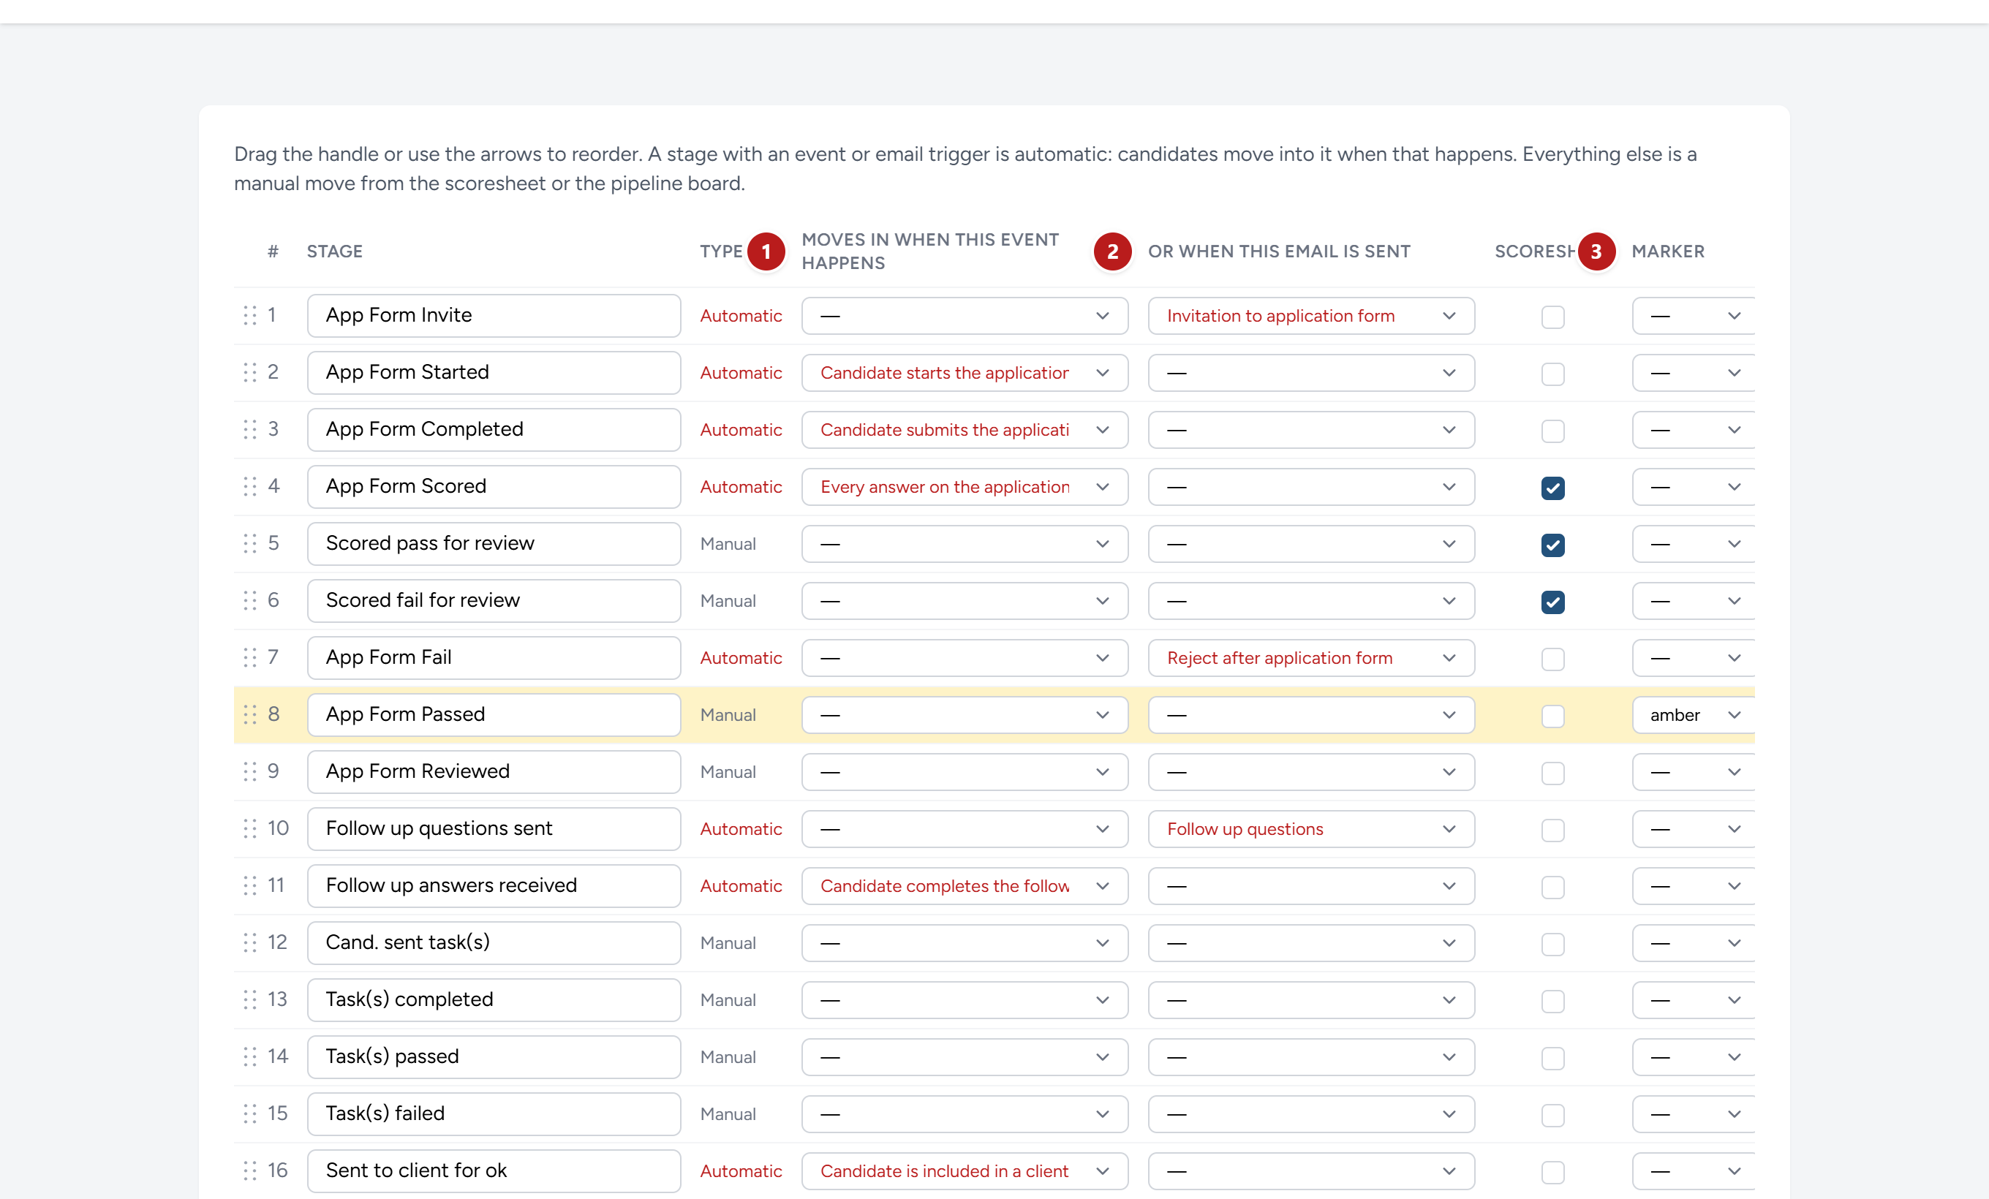This screenshot has width=1989, height=1199.
Task: Grab the drag handle of App Form Started row
Action: pyautogui.click(x=250, y=372)
